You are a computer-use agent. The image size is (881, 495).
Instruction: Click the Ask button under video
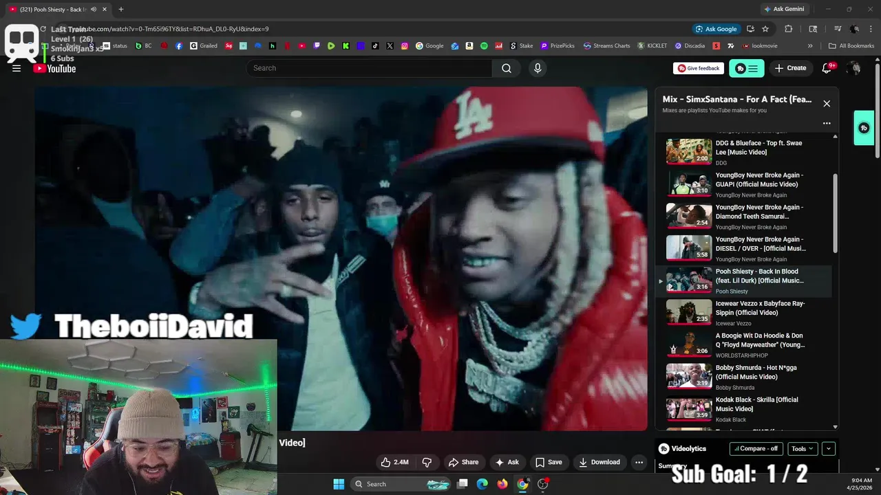pos(507,462)
